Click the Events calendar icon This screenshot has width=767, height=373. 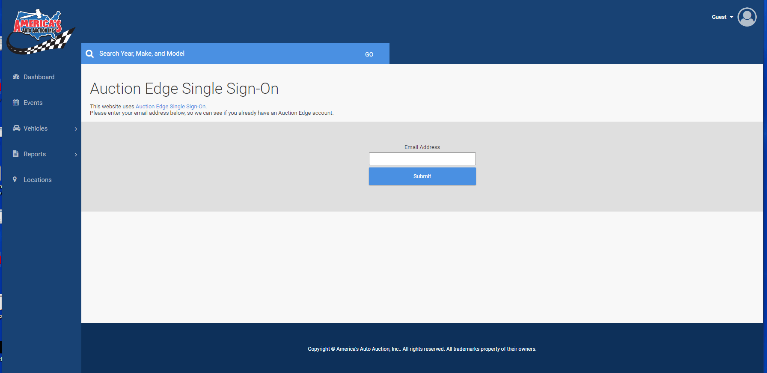coord(16,102)
